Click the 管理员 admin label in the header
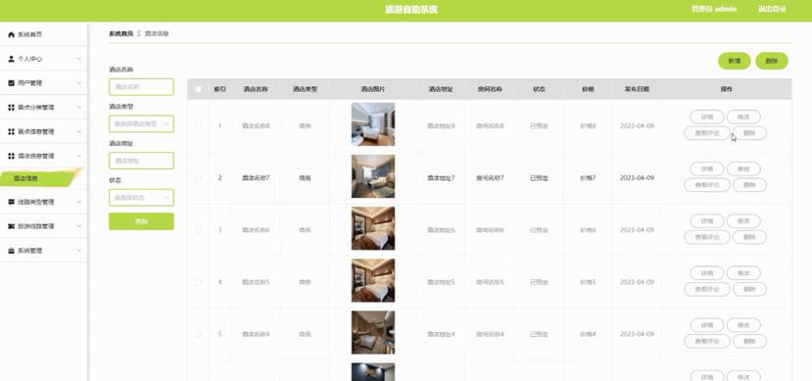This screenshot has height=381, width=812. pyautogui.click(x=714, y=10)
